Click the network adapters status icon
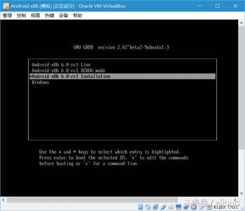 (x=155, y=207)
